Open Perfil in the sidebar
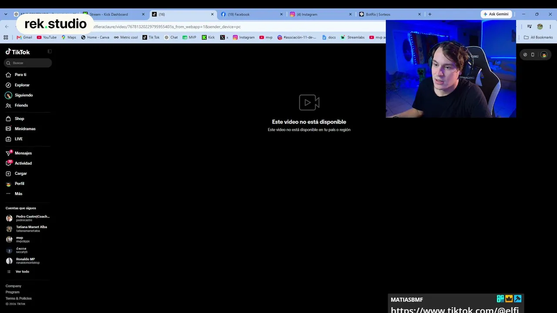 point(19,183)
